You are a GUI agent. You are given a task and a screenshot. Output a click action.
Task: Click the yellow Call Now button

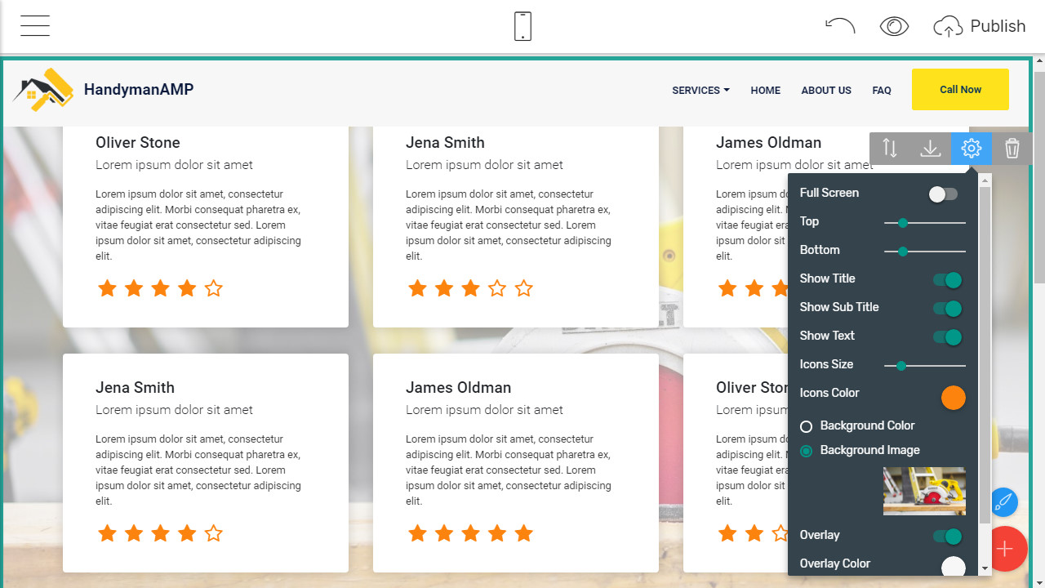(x=960, y=90)
